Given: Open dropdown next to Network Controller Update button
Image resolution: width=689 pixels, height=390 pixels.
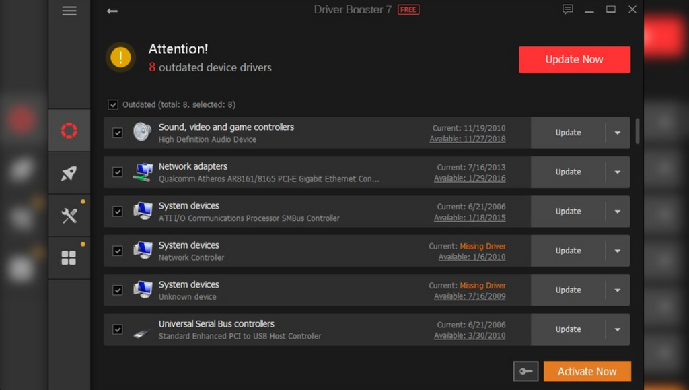Looking at the screenshot, I should (x=617, y=251).
